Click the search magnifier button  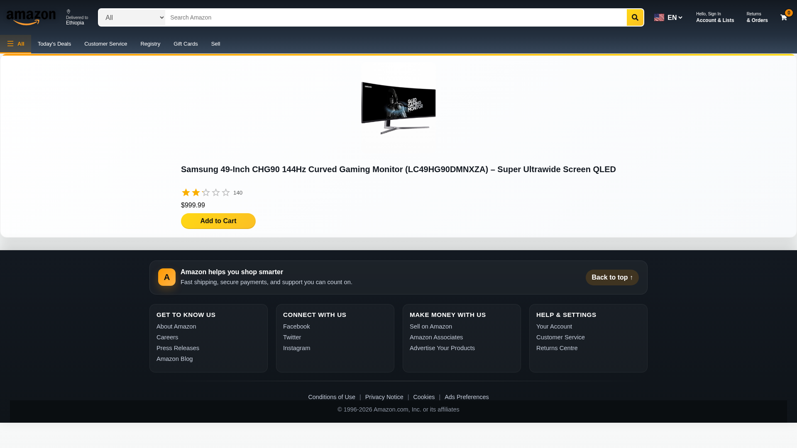pos(635,17)
